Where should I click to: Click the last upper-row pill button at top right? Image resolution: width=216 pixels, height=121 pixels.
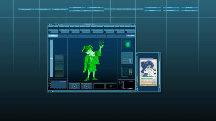tap(190, 7)
